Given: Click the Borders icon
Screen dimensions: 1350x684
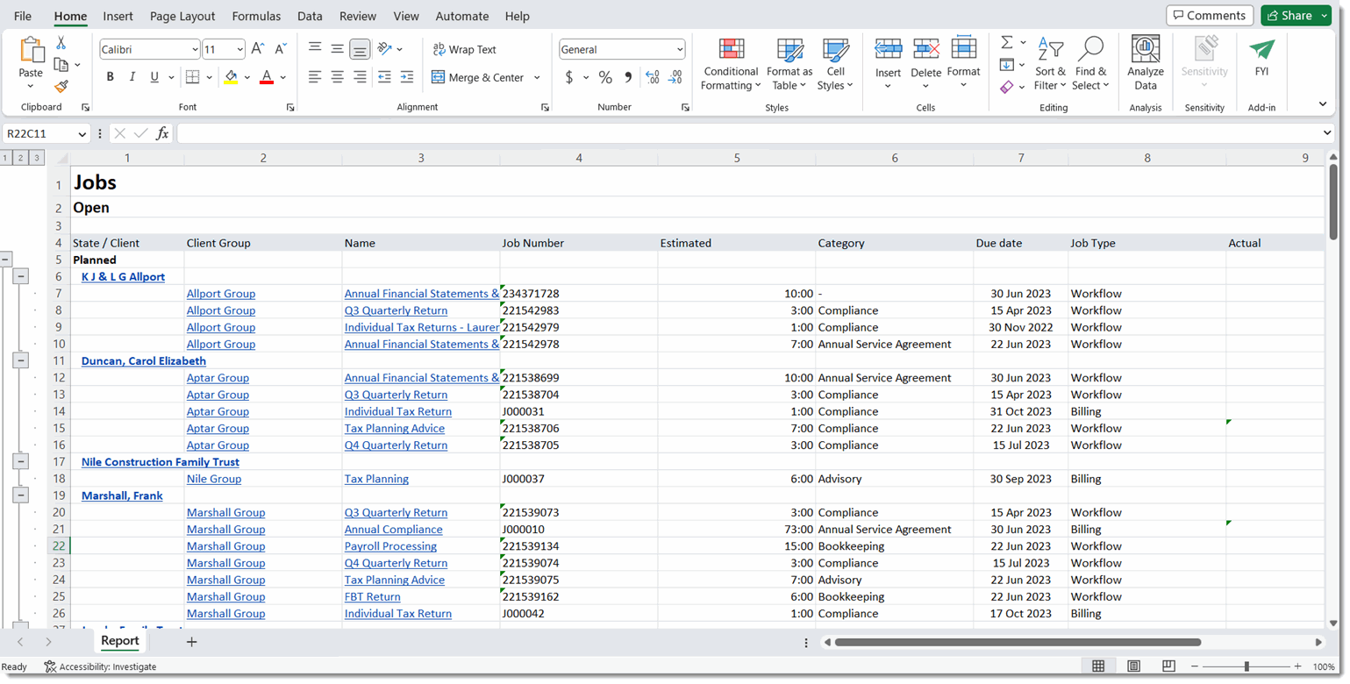Looking at the screenshot, I should (x=193, y=77).
